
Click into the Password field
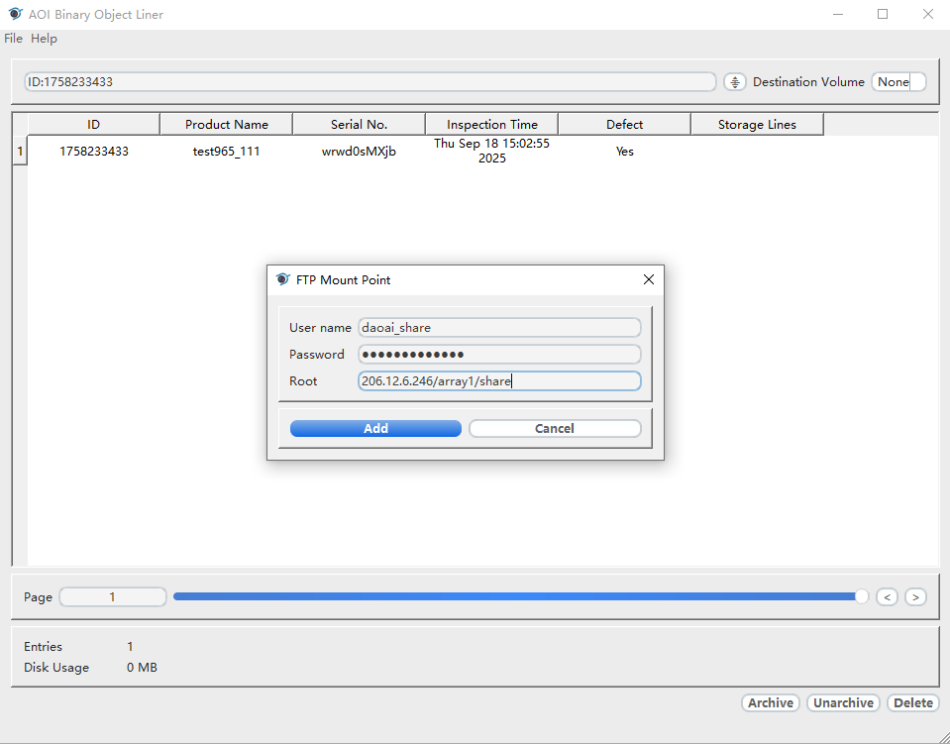(x=499, y=355)
